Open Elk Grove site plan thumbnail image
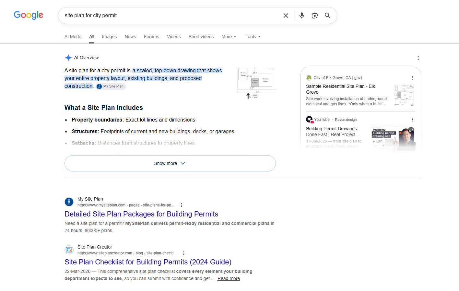Image resolution: width=459 pixels, height=291 pixels. 404,95
